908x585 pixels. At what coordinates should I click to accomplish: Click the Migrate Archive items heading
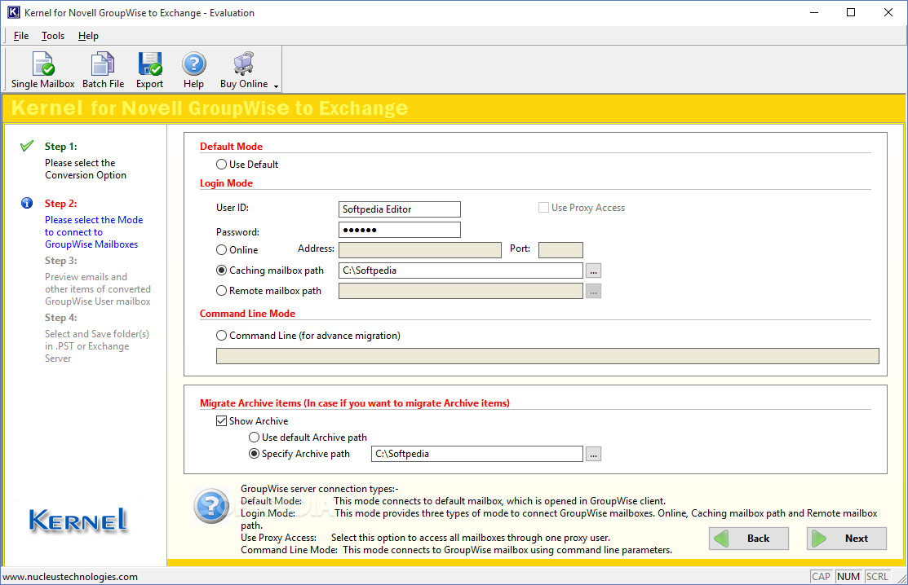tap(354, 403)
